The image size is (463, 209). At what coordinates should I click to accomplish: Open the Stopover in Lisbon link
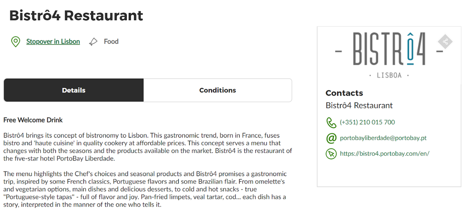point(53,42)
